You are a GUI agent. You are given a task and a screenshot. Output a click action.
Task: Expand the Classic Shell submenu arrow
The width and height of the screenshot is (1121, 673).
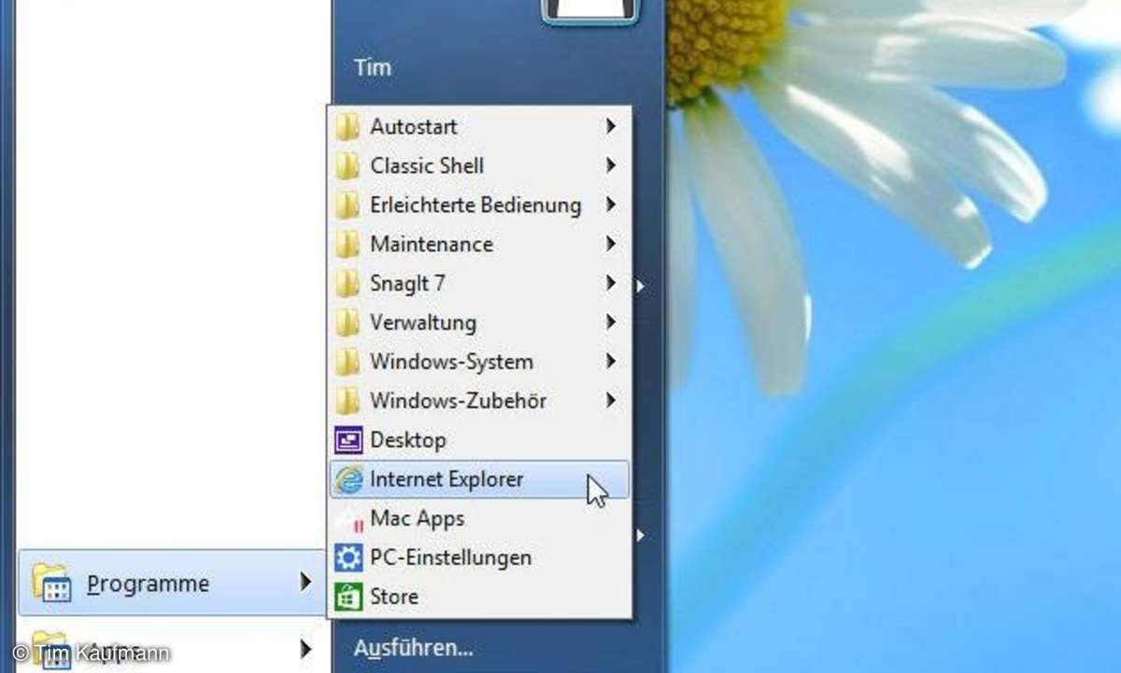pos(610,165)
